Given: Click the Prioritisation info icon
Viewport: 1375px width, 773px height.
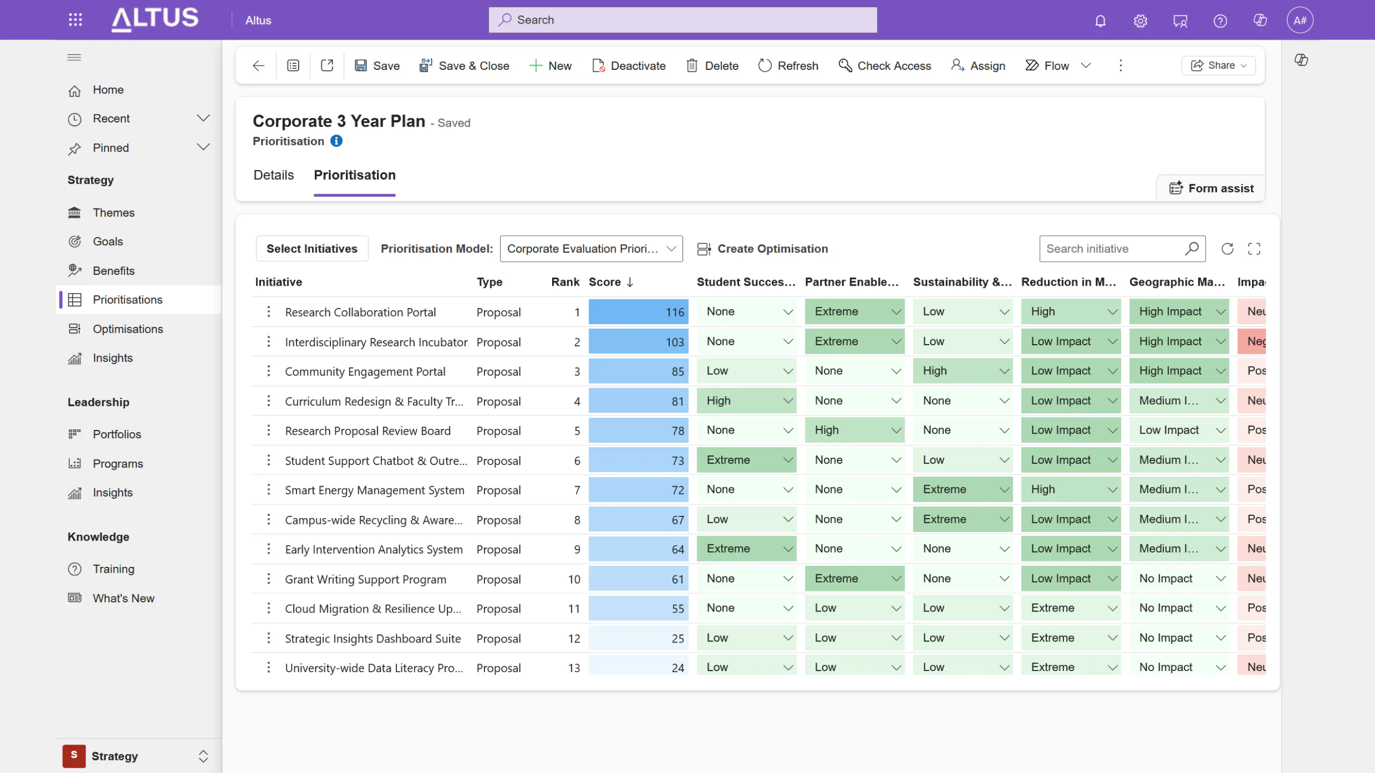Looking at the screenshot, I should tap(336, 141).
